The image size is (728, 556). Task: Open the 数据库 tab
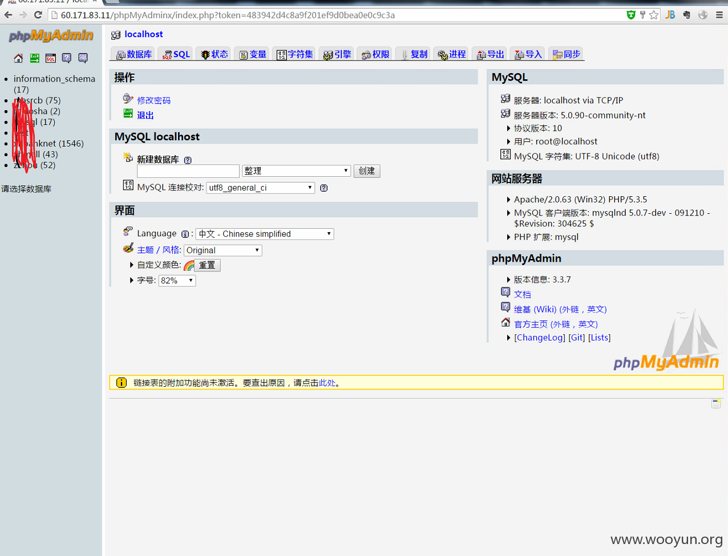click(x=134, y=54)
